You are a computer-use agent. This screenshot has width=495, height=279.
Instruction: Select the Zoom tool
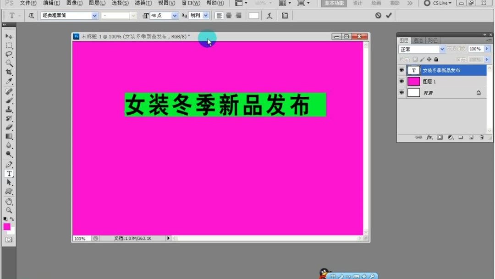point(9,210)
